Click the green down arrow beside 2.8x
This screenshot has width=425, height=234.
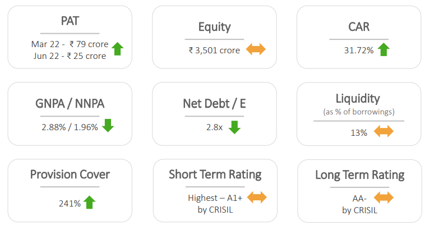point(234,127)
